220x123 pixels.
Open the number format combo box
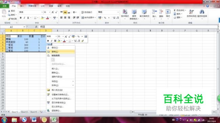[108, 12]
